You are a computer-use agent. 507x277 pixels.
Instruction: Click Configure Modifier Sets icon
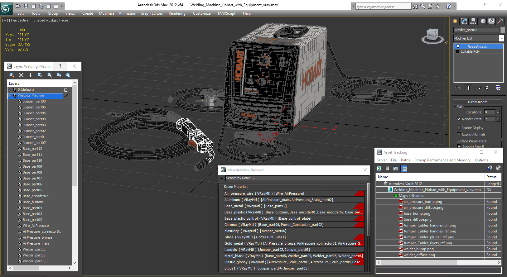[498, 88]
